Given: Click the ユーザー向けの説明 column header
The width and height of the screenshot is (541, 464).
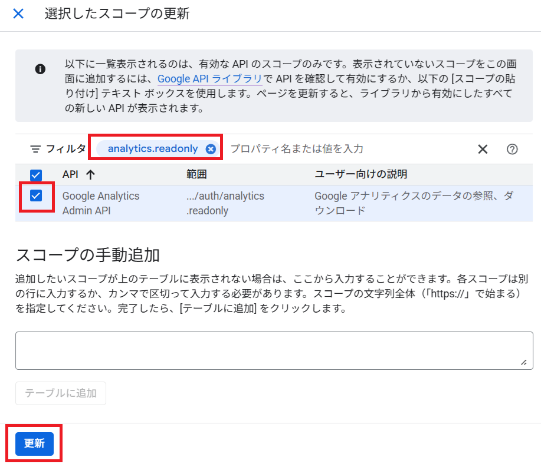Looking at the screenshot, I should coord(360,174).
